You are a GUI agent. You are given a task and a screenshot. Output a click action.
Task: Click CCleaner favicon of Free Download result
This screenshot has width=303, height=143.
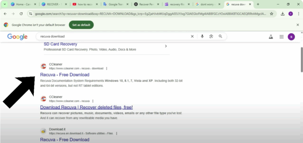tap(43, 66)
